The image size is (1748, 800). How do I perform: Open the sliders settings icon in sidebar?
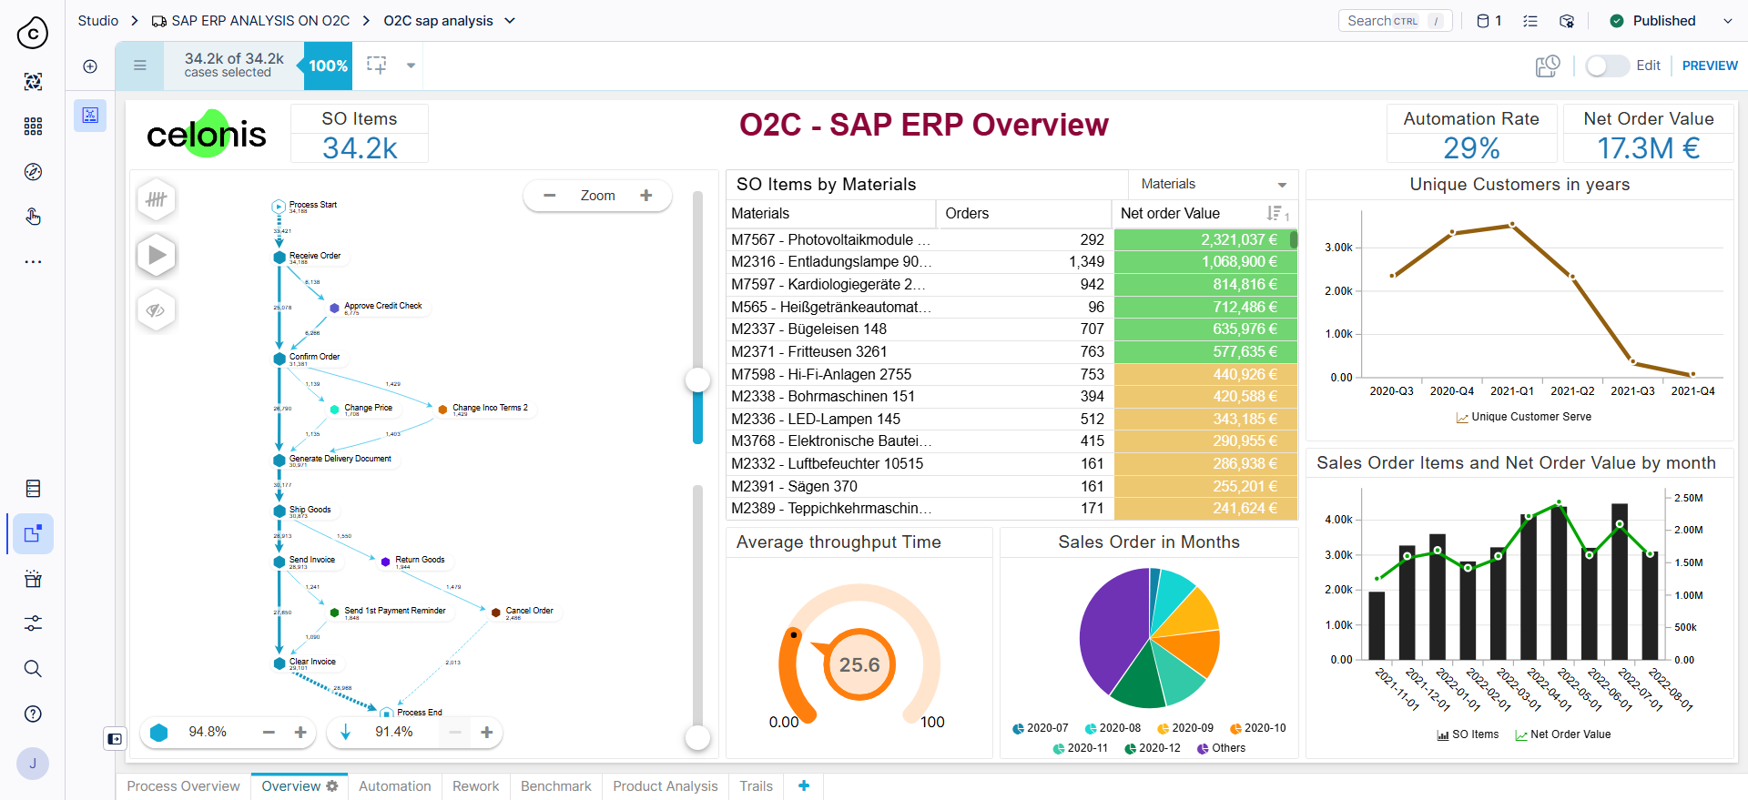tap(33, 623)
